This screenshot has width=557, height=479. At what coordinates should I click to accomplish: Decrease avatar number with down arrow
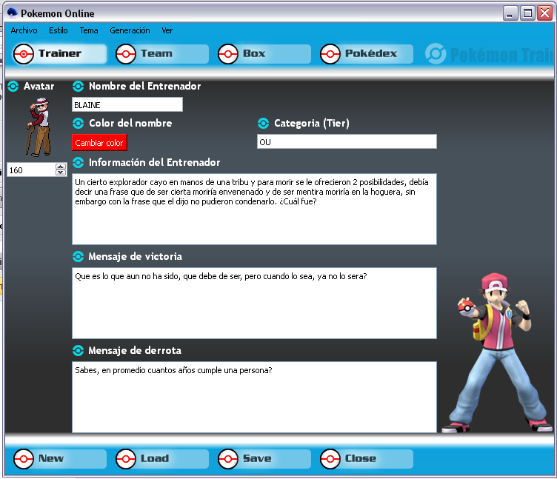(x=61, y=172)
